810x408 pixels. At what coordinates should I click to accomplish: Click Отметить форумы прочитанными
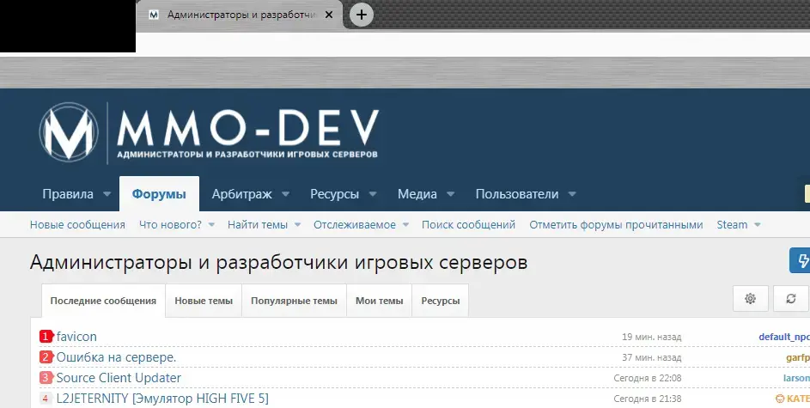point(616,225)
